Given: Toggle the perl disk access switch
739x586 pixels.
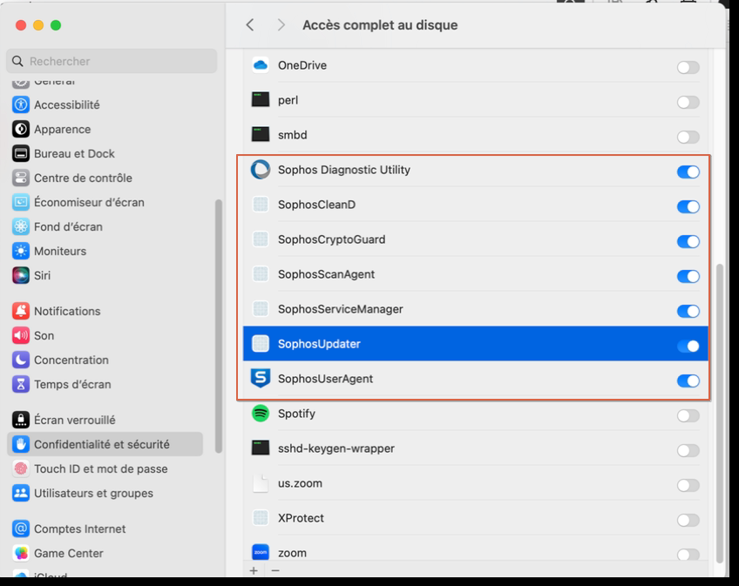Looking at the screenshot, I should (x=688, y=102).
